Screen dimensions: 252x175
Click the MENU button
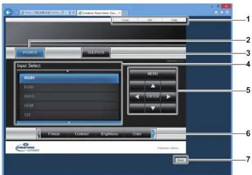[x=153, y=74]
